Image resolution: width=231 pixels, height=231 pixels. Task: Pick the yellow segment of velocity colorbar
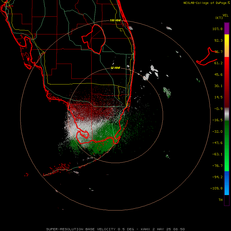click(x=227, y=40)
